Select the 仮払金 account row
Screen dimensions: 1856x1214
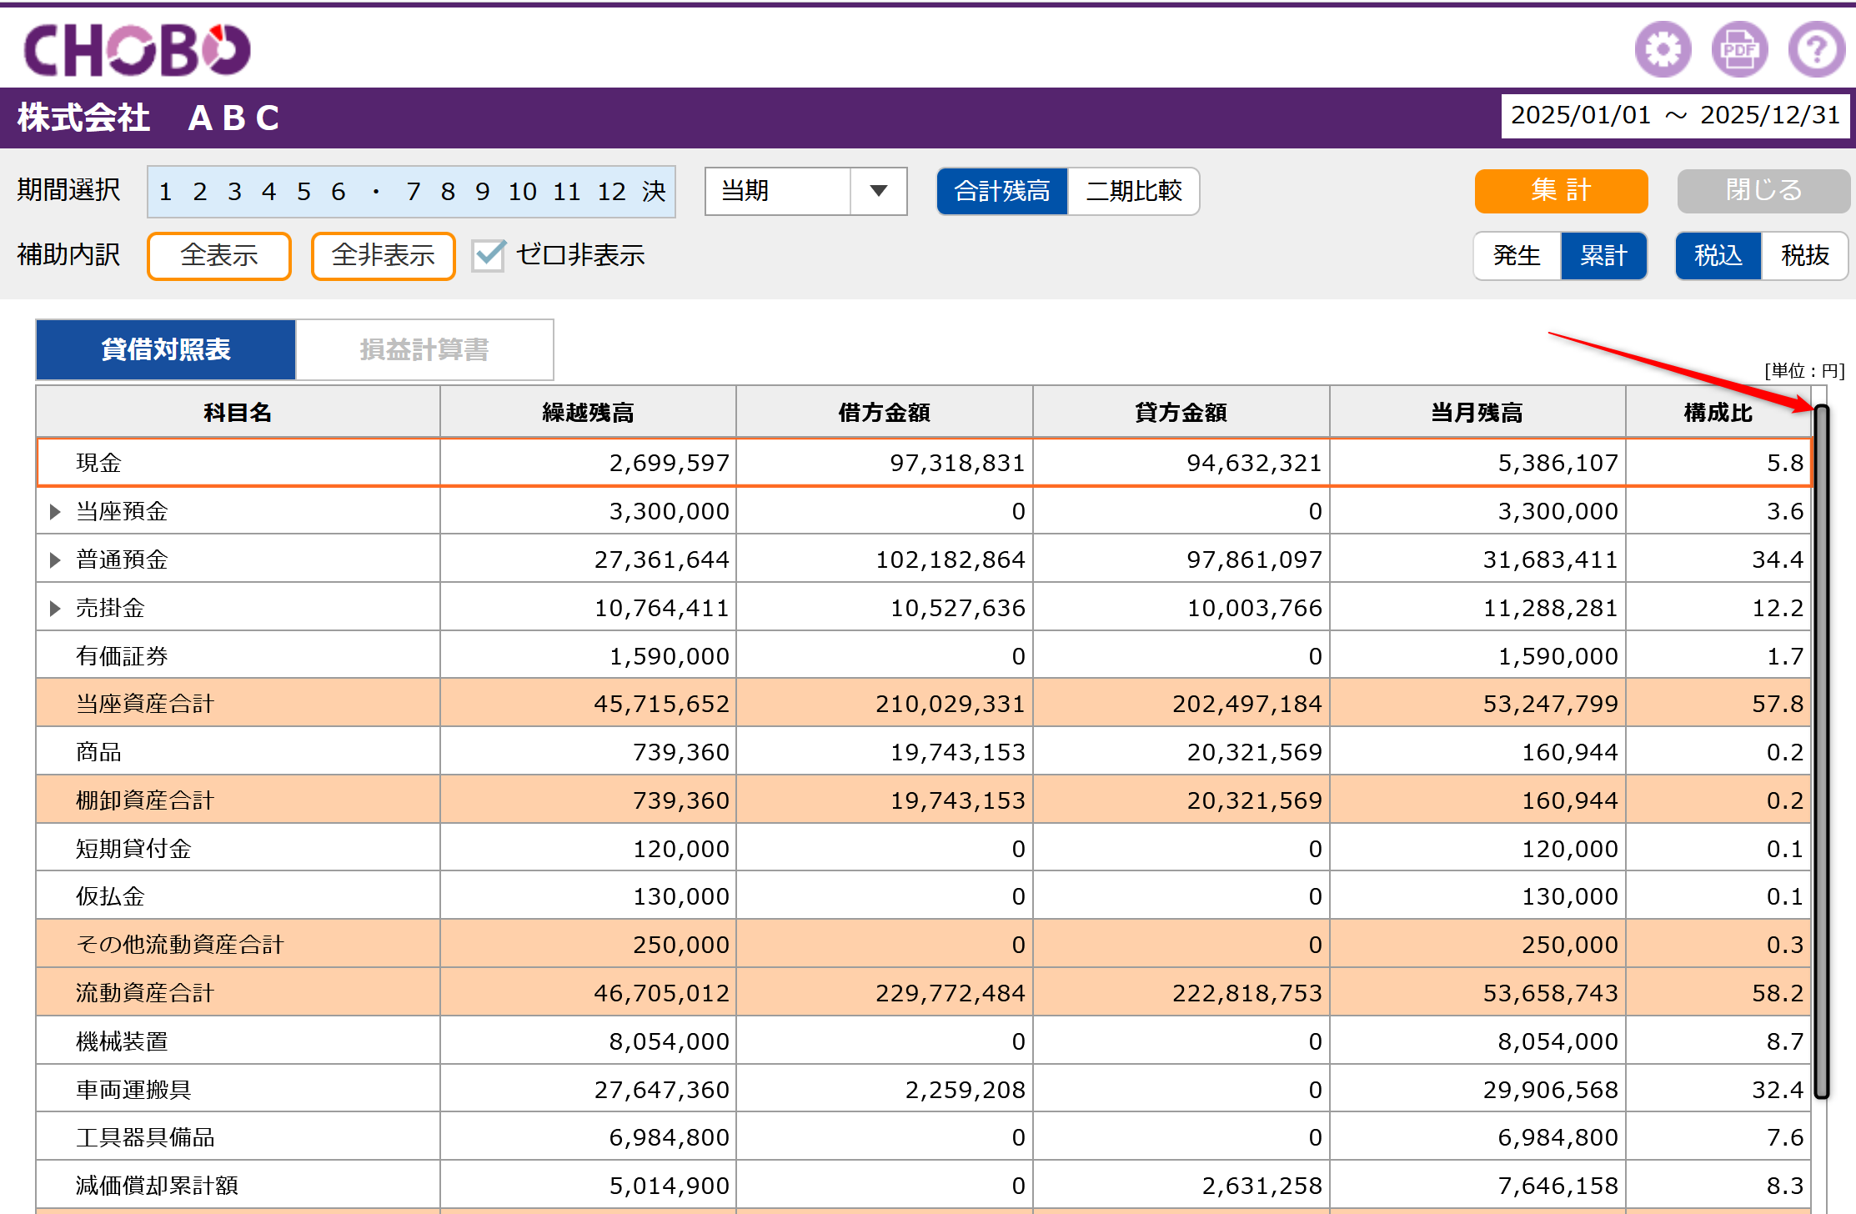(x=924, y=896)
